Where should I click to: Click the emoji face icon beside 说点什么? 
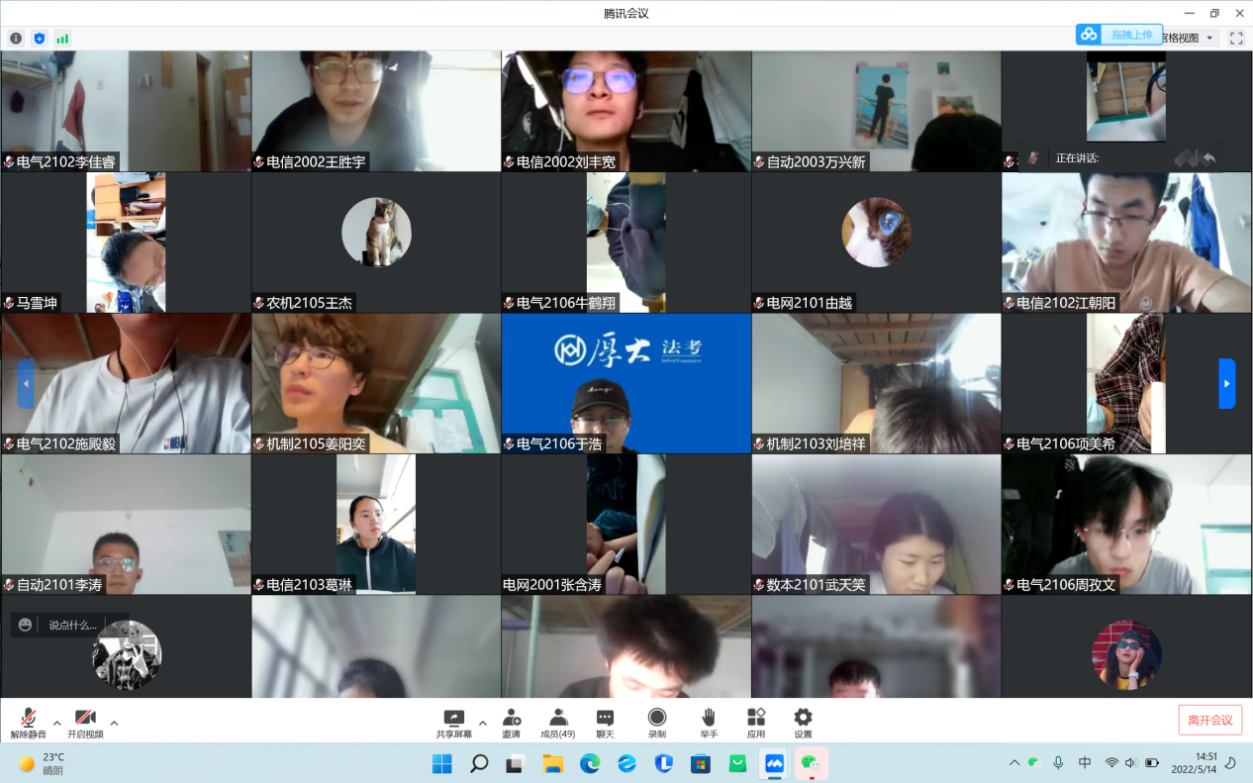coord(26,625)
